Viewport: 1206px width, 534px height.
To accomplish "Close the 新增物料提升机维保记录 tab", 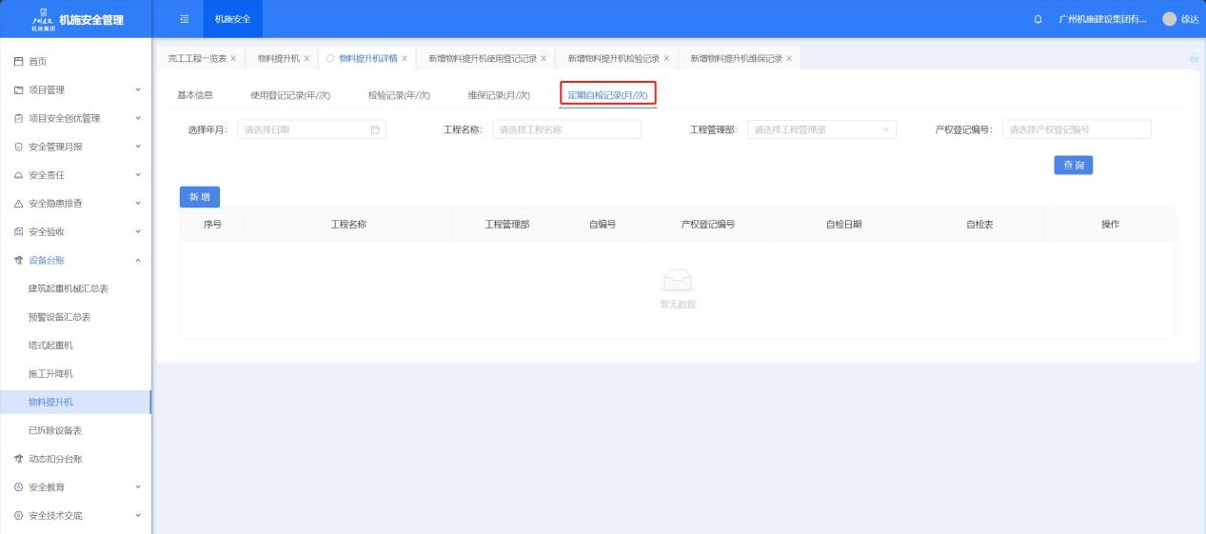I will (x=789, y=59).
